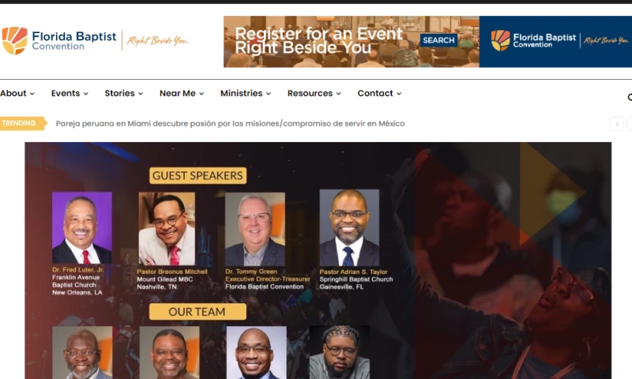Open the About dropdown menu
Screen dimensions: 632x379
click(x=17, y=93)
